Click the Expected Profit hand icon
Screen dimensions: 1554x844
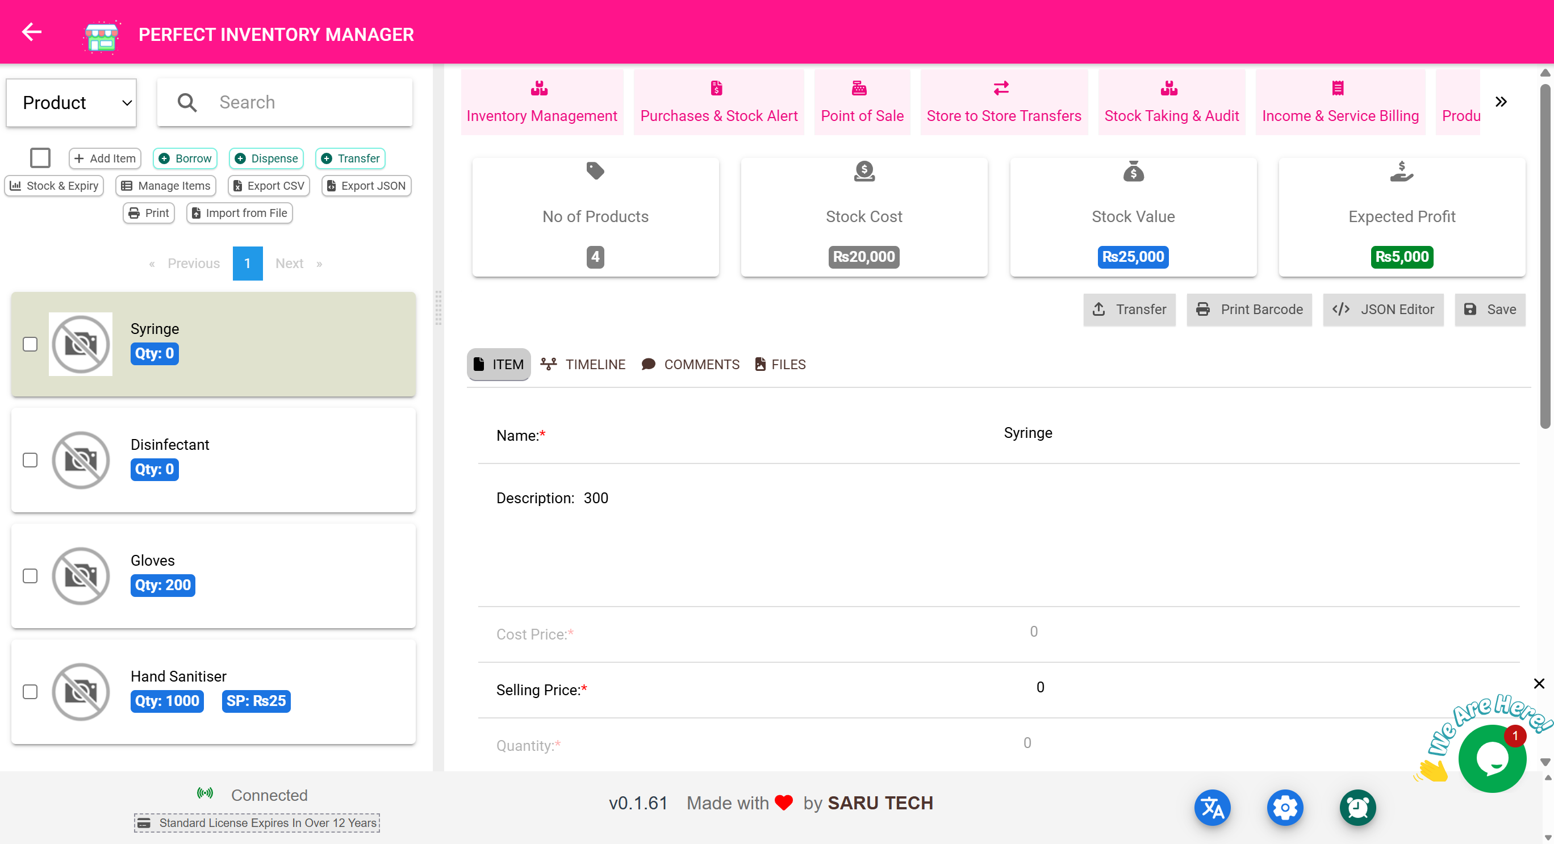(1401, 172)
